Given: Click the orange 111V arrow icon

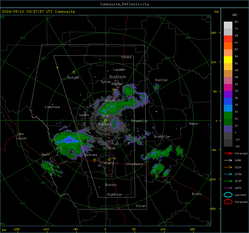Looking at the screenshot, I should click(228, 167).
